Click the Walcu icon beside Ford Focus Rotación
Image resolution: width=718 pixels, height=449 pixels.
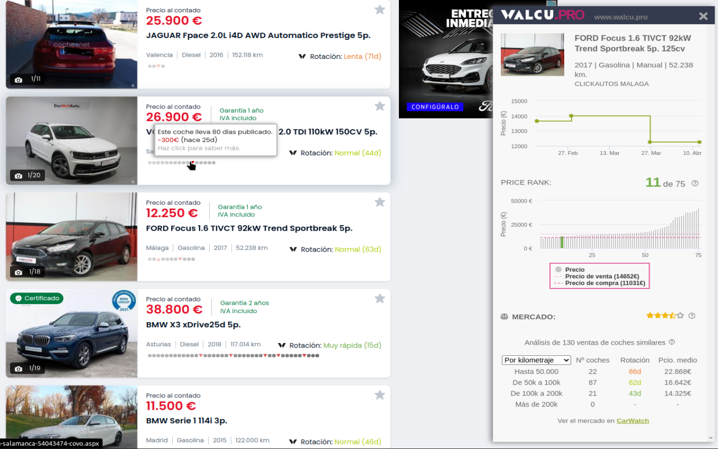[x=293, y=249]
